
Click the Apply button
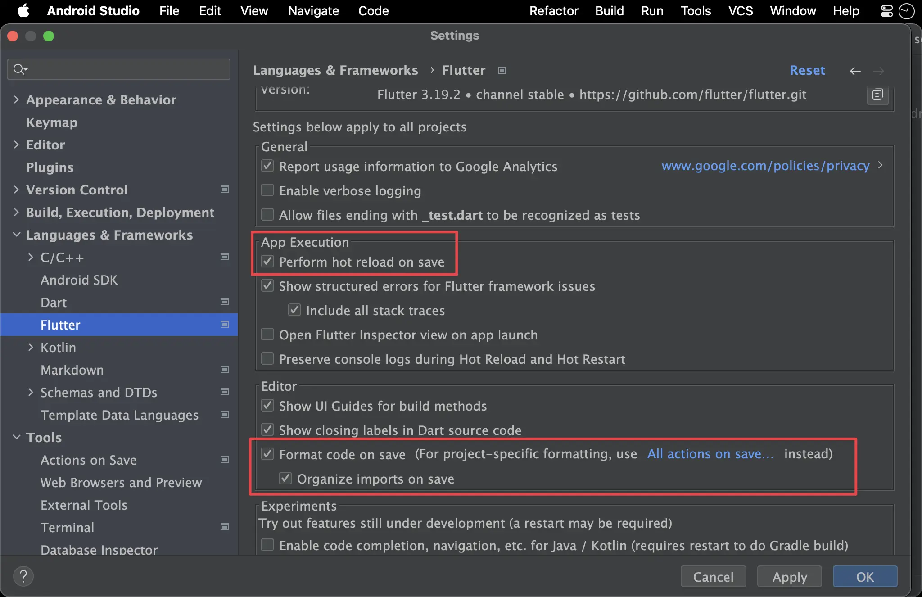(x=790, y=577)
